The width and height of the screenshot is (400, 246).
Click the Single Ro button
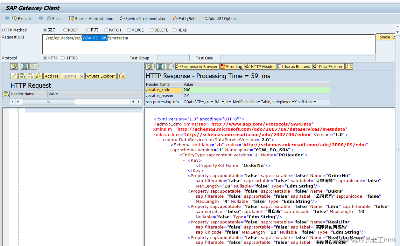386,37
